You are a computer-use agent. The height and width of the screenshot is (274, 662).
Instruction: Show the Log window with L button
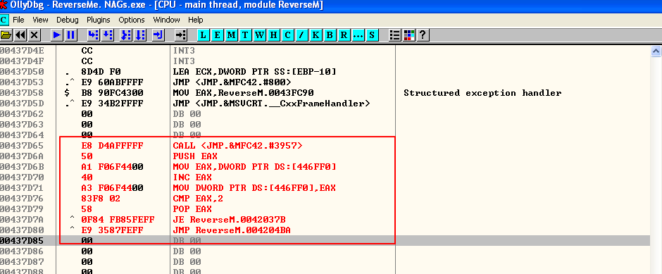tap(204, 35)
